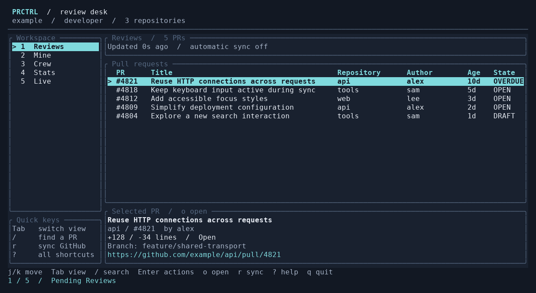The width and height of the screenshot is (536, 293).
Task: Click 'Updated 0s ago' status text
Action: pos(138,47)
